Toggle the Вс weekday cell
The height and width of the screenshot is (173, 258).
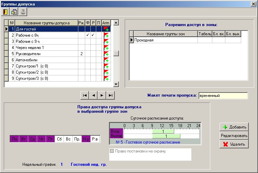68,139
